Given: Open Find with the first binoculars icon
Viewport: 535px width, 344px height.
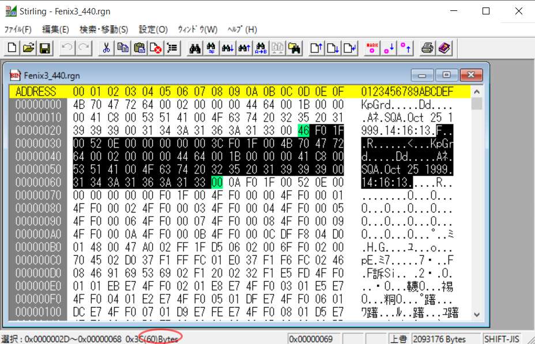Looking at the screenshot, I should pyautogui.click(x=195, y=48).
